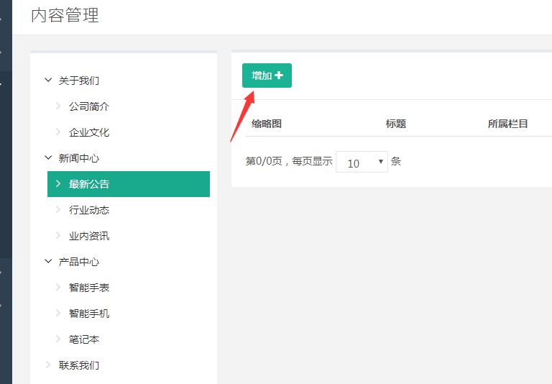
Task: Collapse the 新闻中心 node chevron
Action: point(48,158)
